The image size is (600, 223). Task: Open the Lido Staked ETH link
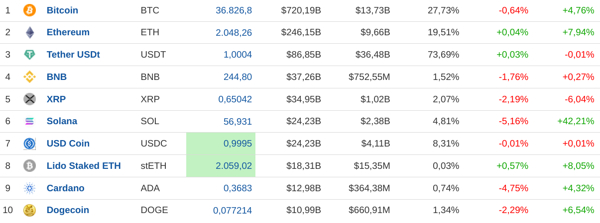(x=84, y=166)
